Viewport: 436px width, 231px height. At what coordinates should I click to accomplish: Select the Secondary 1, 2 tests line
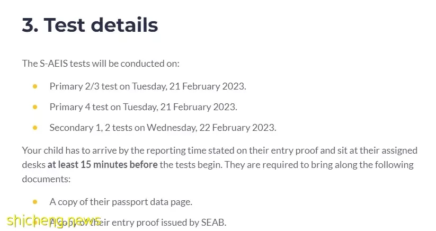pos(163,128)
